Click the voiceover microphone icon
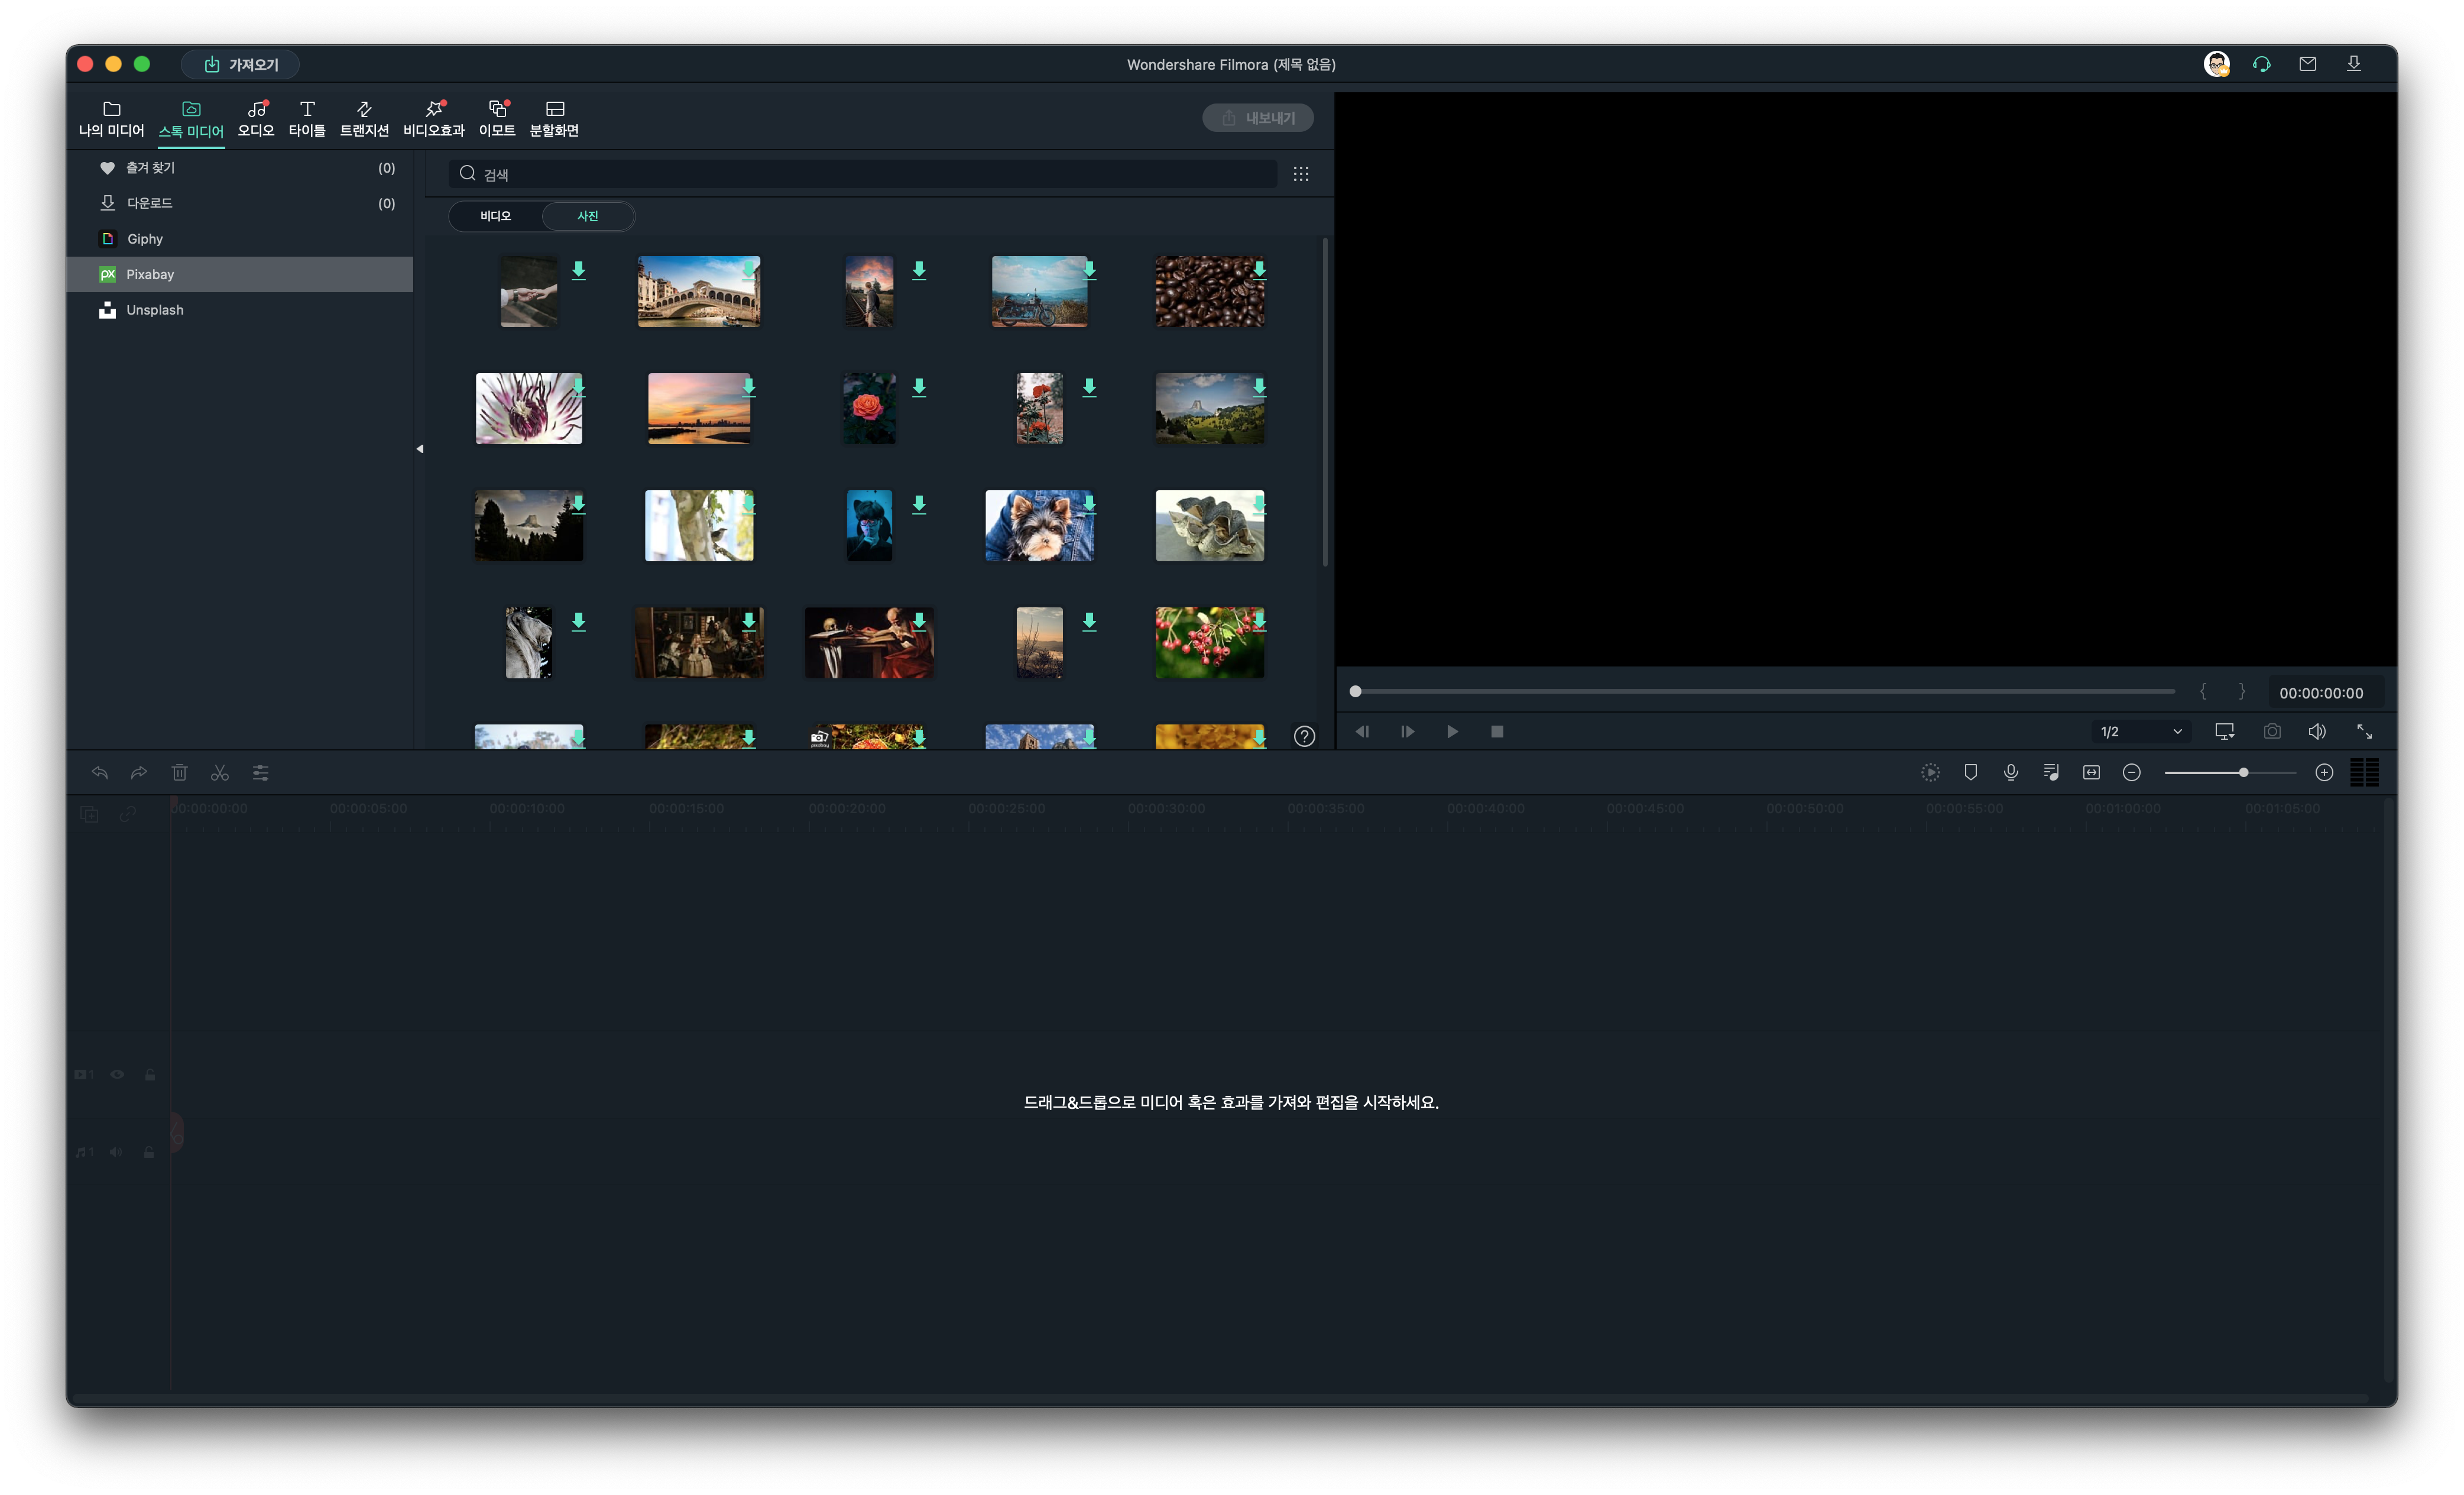This screenshot has height=1495, width=2464. tap(2011, 772)
